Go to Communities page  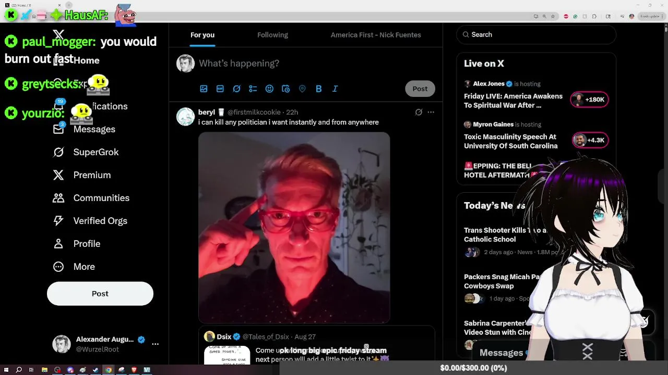[x=91, y=198]
